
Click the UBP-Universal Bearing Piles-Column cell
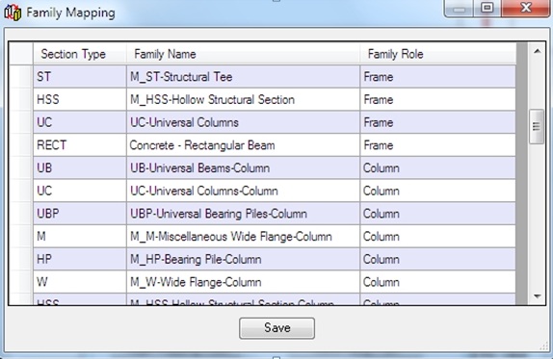coord(243,214)
